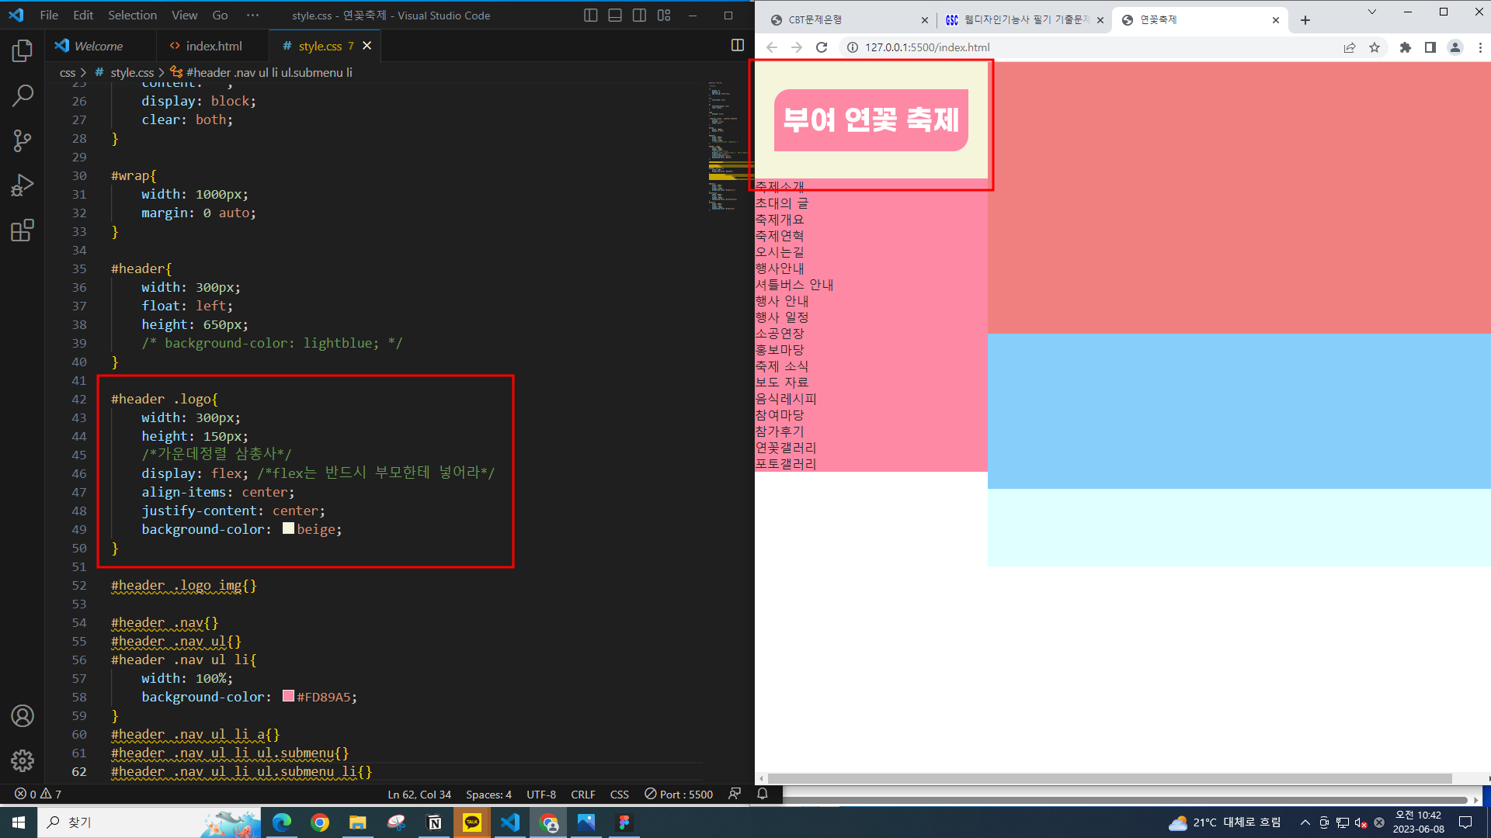Open the Source Control view

[x=23, y=140]
